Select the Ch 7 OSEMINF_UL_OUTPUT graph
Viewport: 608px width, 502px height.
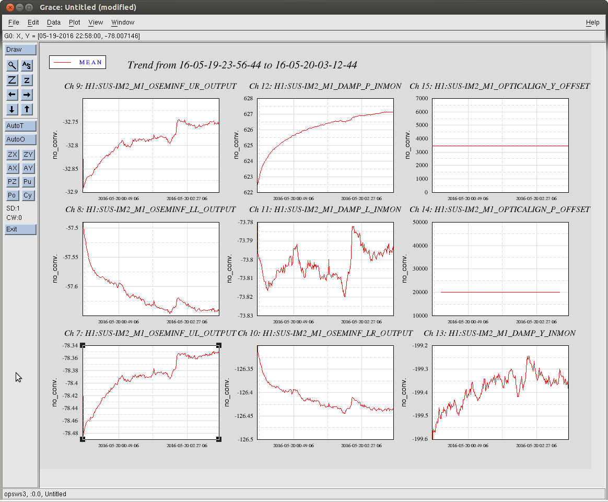pyautogui.click(x=151, y=392)
